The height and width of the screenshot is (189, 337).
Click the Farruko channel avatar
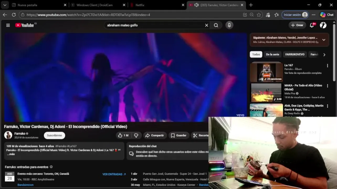(x=8, y=135)
